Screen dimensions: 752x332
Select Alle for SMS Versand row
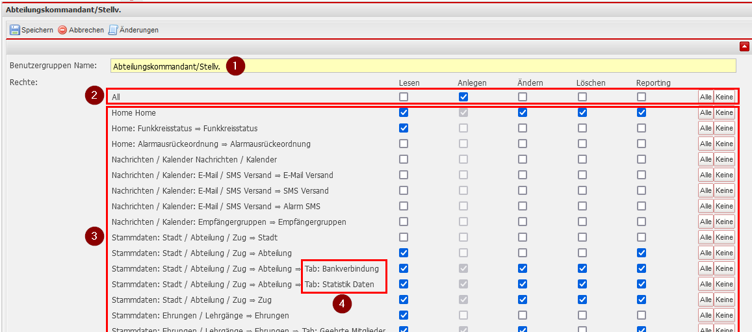pyautogui.click(x=705, y=190)
